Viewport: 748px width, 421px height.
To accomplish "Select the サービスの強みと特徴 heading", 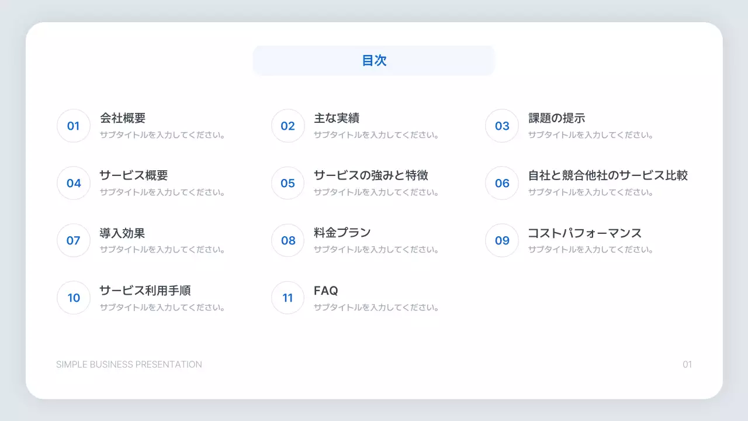I will point(372,175).
